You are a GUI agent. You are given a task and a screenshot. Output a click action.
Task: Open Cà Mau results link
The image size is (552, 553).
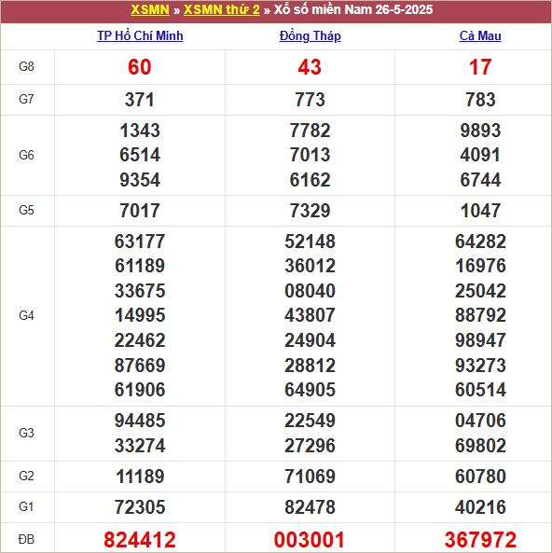pyautogui.click(x=480, y=36)
